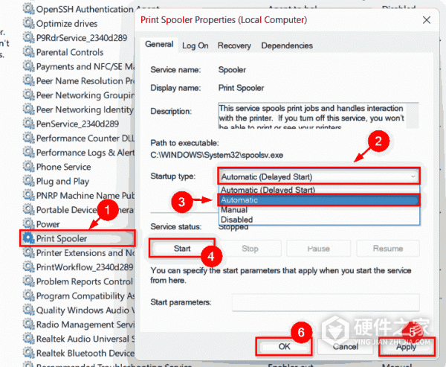Switch to the Log On tab
Viewport: 446px width, 367px height.
pyautogui.click(x=195, y=45)
